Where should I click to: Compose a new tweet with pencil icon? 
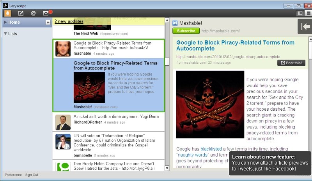(x=21, y=13)
